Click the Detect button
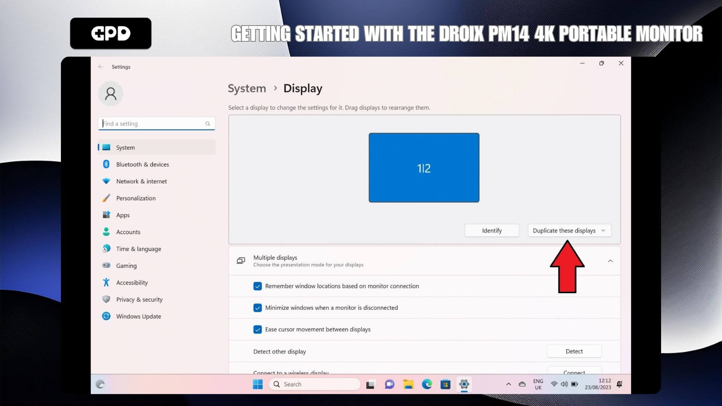The image size is (722, 406). point(574,351)
